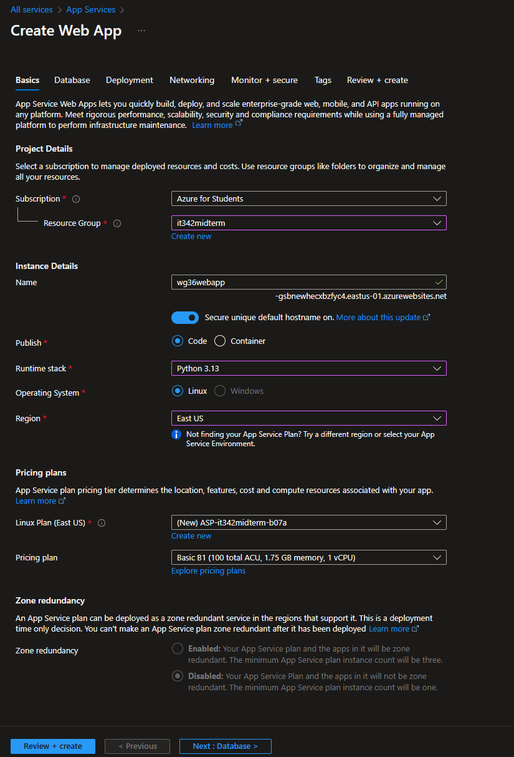Follow the Explore pricing plans link
Screen dimensions: 514x757
(x=208, y=571)
